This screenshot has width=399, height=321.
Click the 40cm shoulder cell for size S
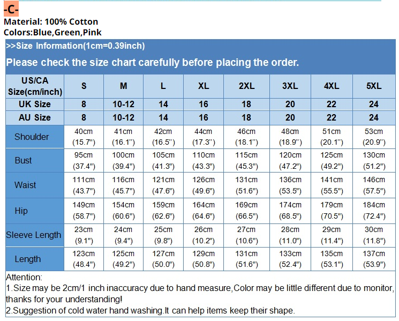[84, 137]
